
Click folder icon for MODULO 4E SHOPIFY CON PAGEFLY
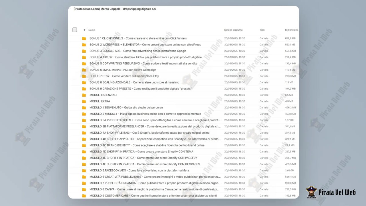(84, 158)
